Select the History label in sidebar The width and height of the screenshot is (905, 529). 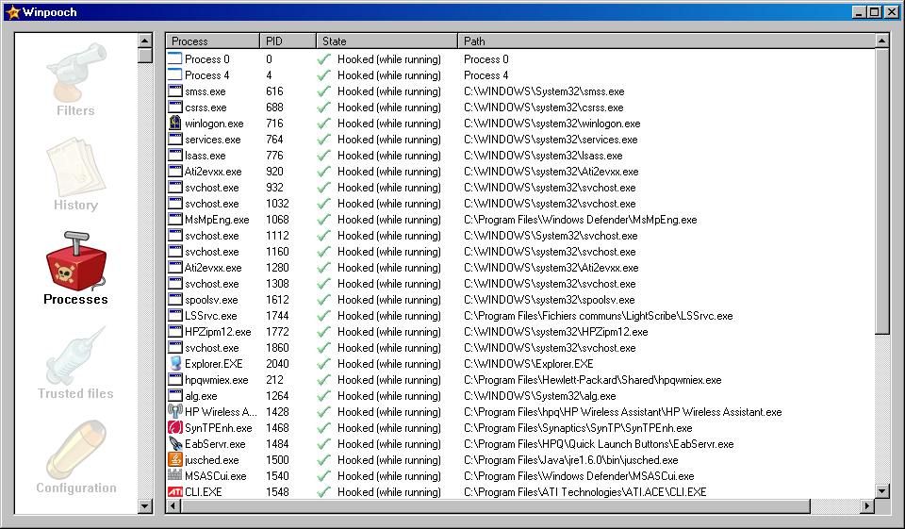75,205
